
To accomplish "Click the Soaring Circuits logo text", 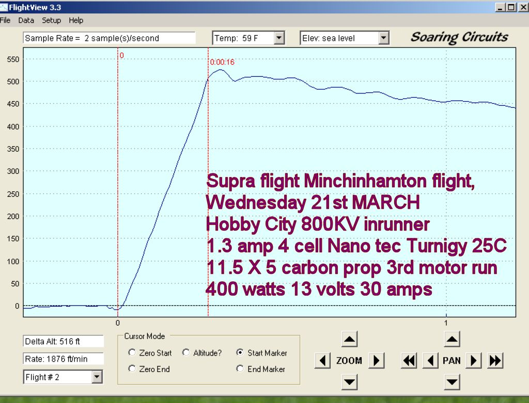I will 459,37.
